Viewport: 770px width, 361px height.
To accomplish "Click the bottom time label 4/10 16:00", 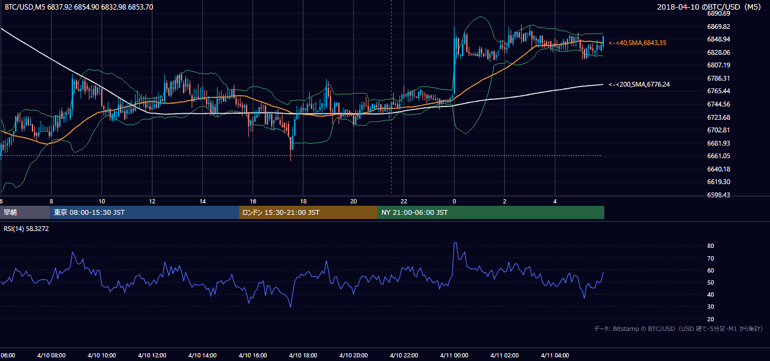I will pos(252,356).
